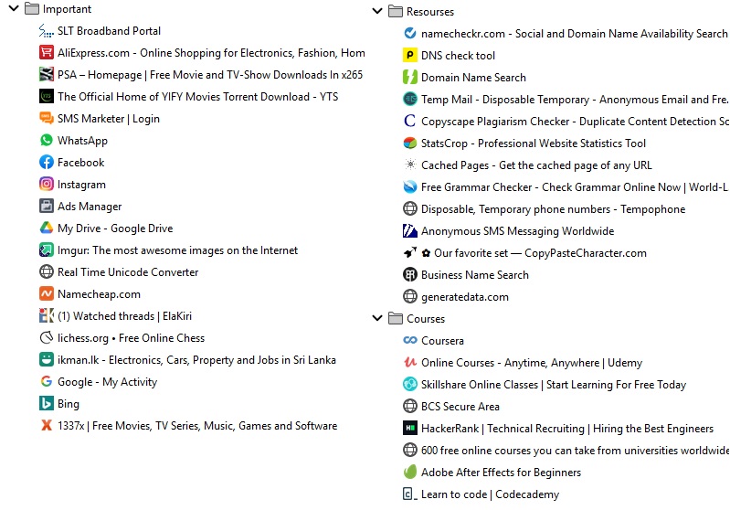Click the Google Drive icon
Image resolution: width=730 pixels, height=510 pixels.
46,228
